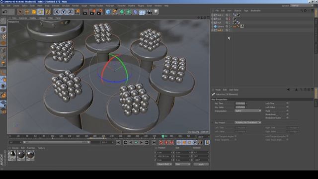This screenshot has width=318, height=179.
Task: Select the highlighted Null.2 object
Action: [220, 30]
